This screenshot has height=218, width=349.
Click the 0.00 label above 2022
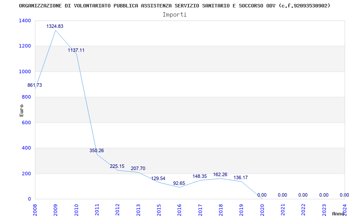click(x=303, y=195)
